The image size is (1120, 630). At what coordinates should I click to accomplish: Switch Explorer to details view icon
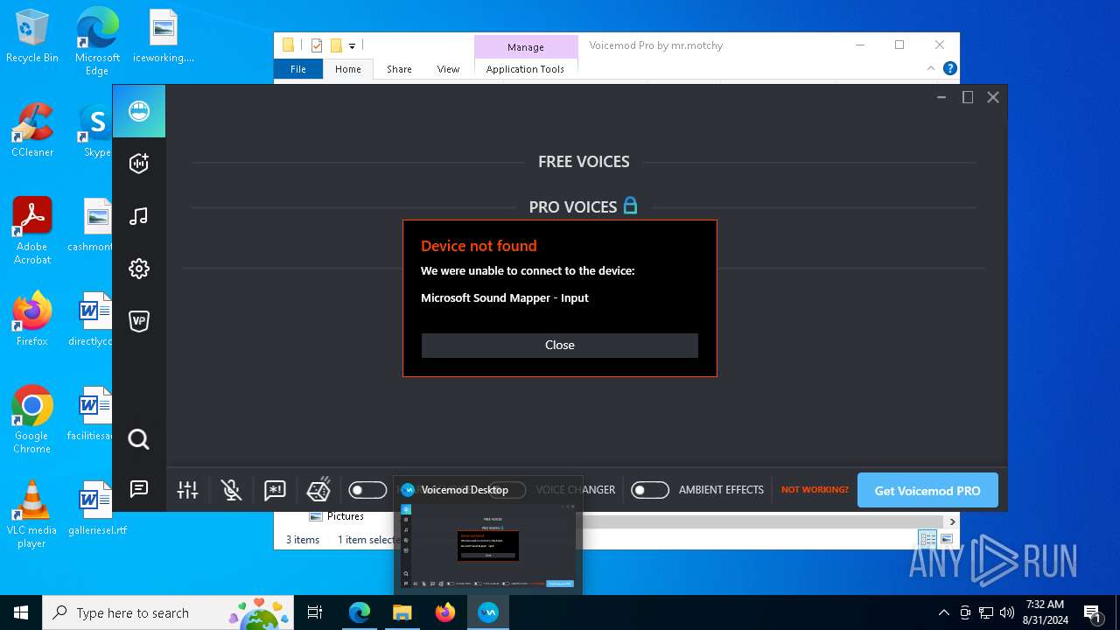(927, 539)
